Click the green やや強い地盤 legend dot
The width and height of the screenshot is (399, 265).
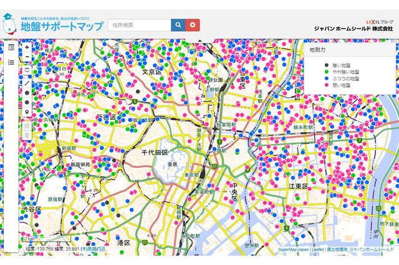pyautogui.click(x=327, y=72)
